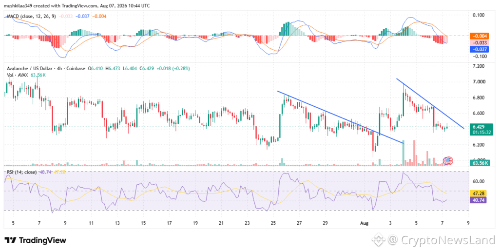This screenshot has height=252, width=499.
Task: Click the mushkilaa349 created with TradingView.com caption
Action: tap(77, 6)
